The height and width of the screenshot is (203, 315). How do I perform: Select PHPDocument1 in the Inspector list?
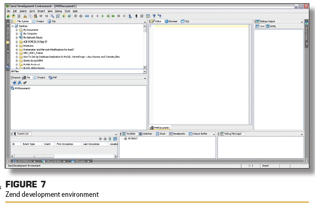(x=21, y=88)
